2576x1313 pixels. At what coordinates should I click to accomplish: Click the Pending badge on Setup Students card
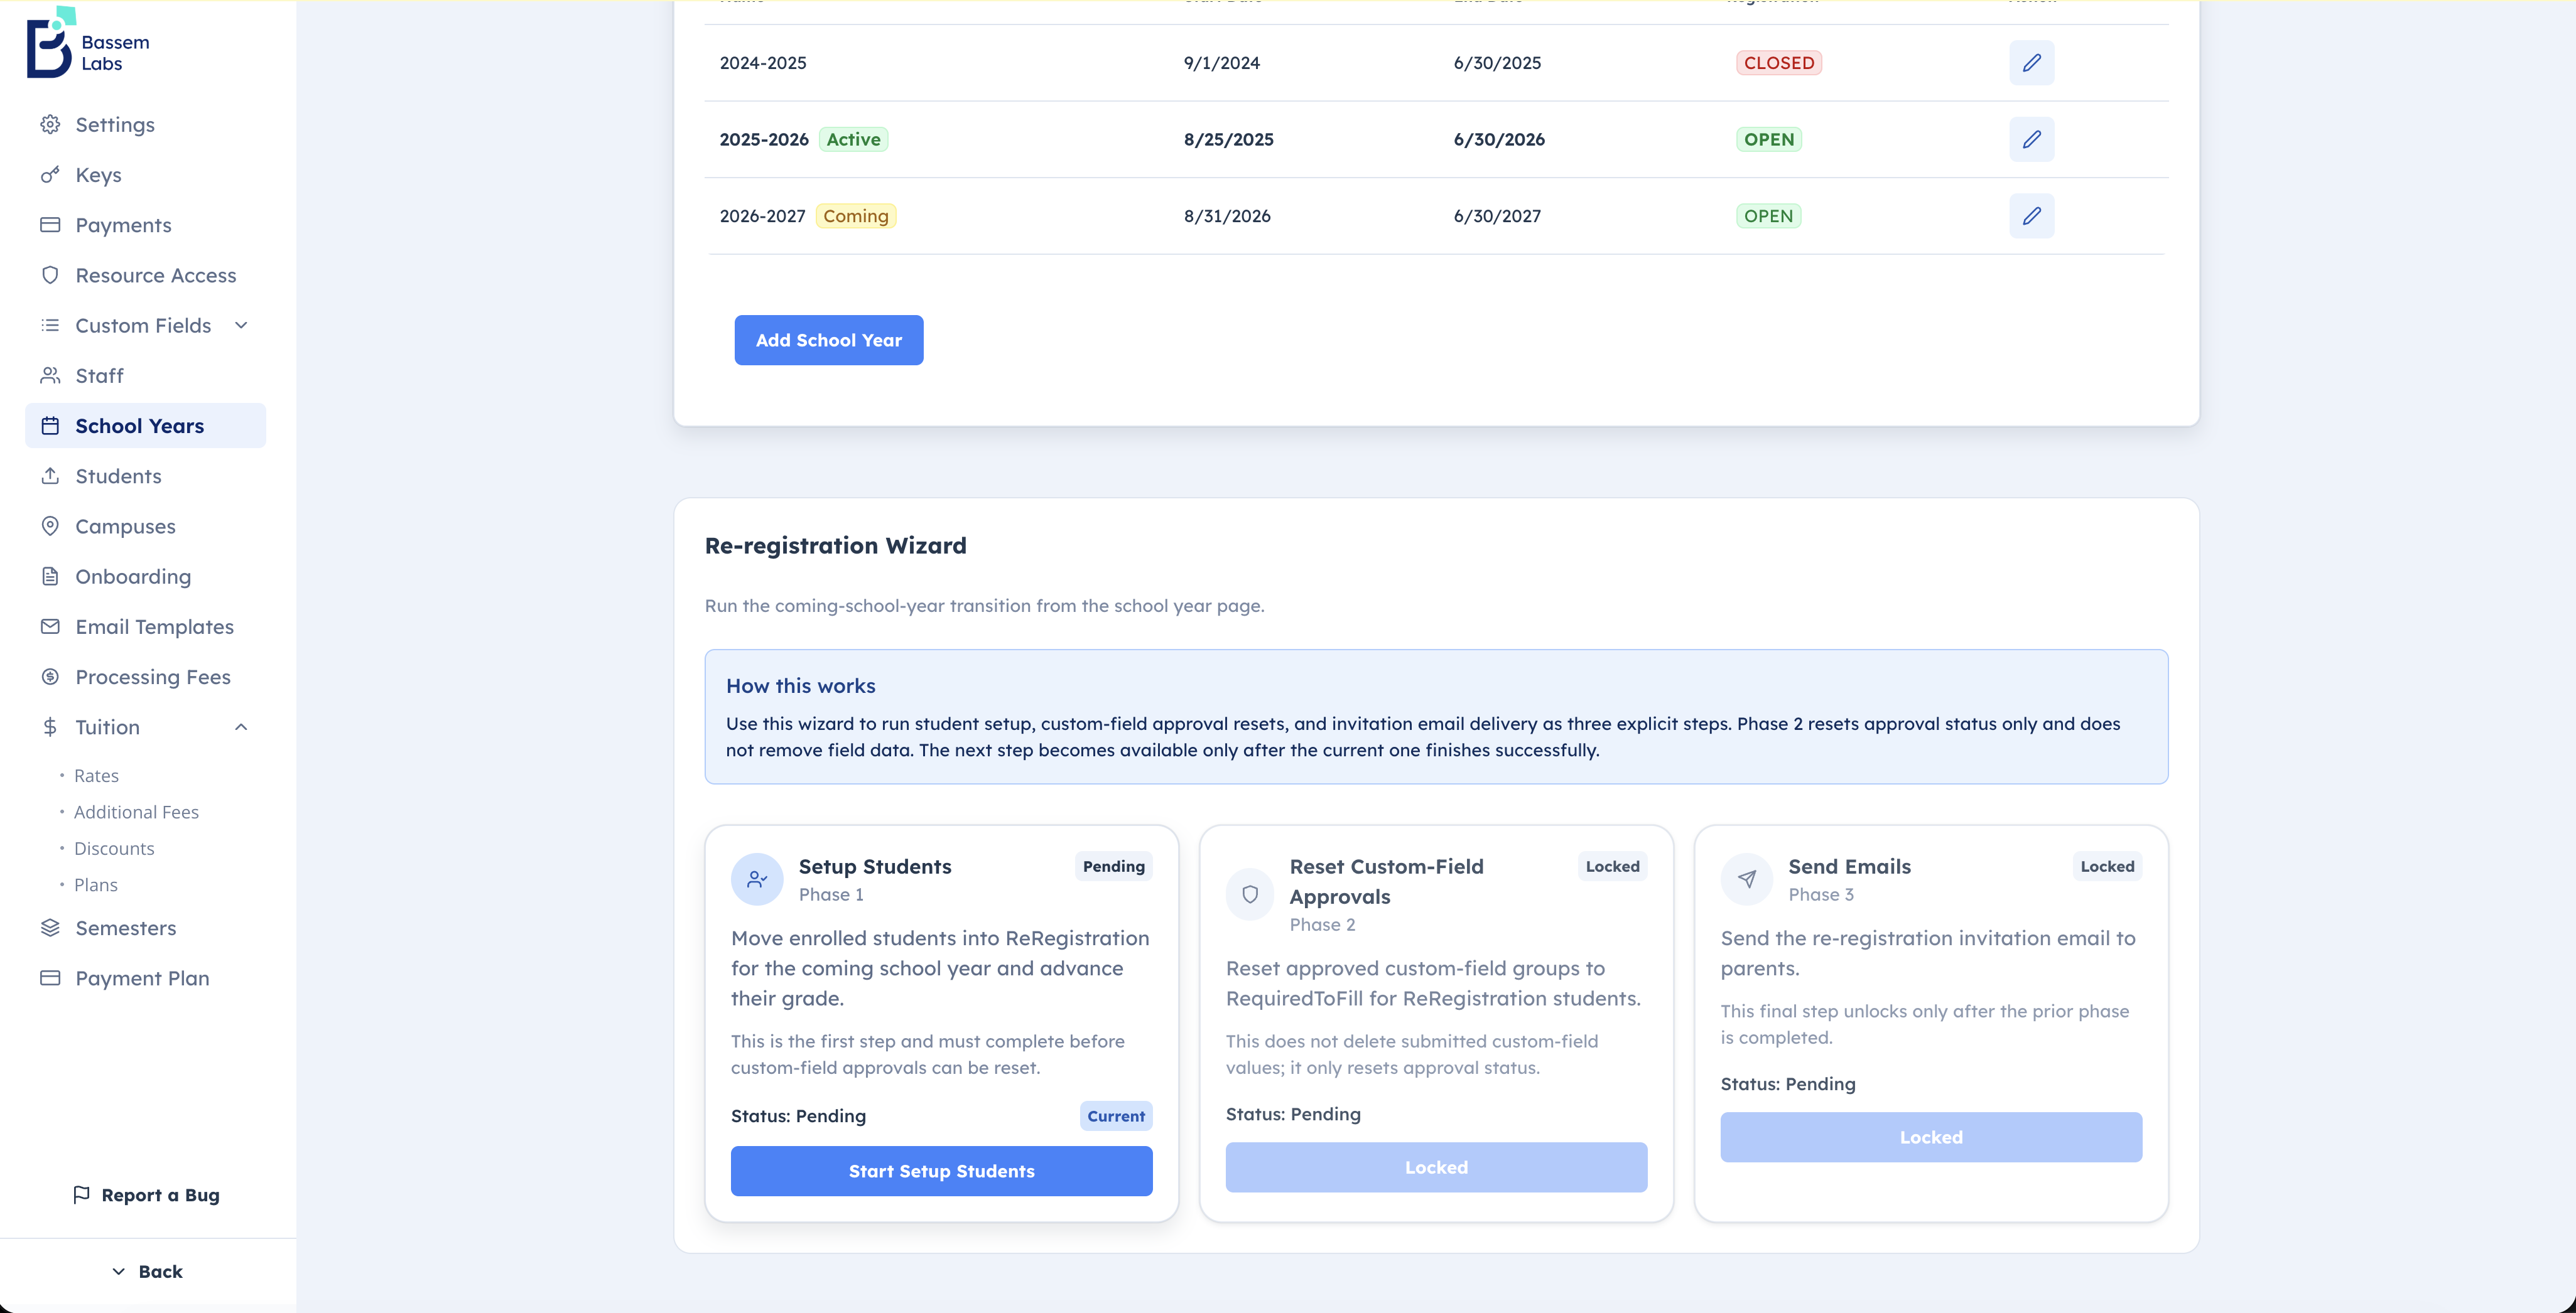click(1114, 866)
